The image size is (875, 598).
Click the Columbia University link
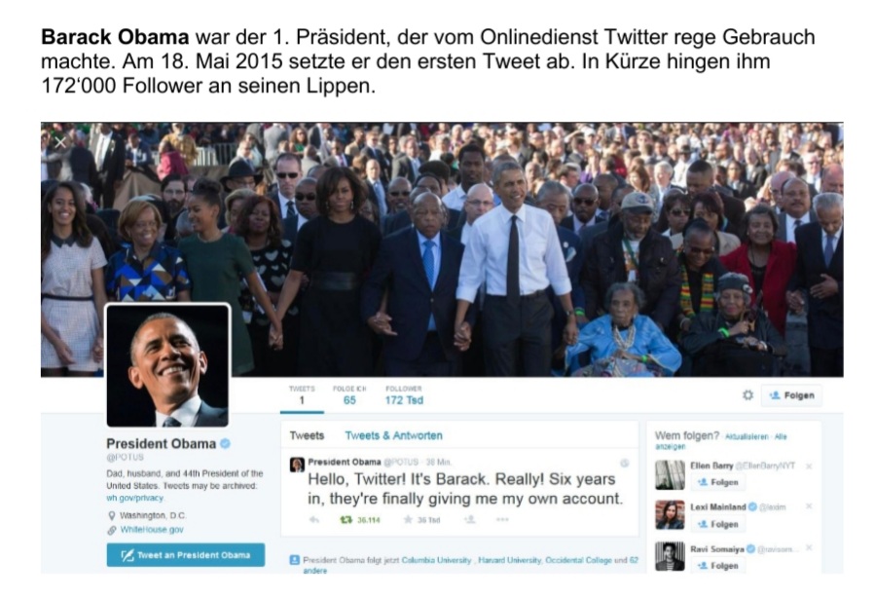click(x=436, y=560)
